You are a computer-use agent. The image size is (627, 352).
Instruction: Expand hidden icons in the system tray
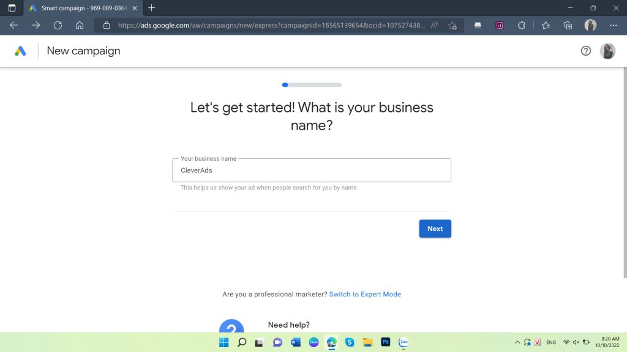click(x=517, y=342)
